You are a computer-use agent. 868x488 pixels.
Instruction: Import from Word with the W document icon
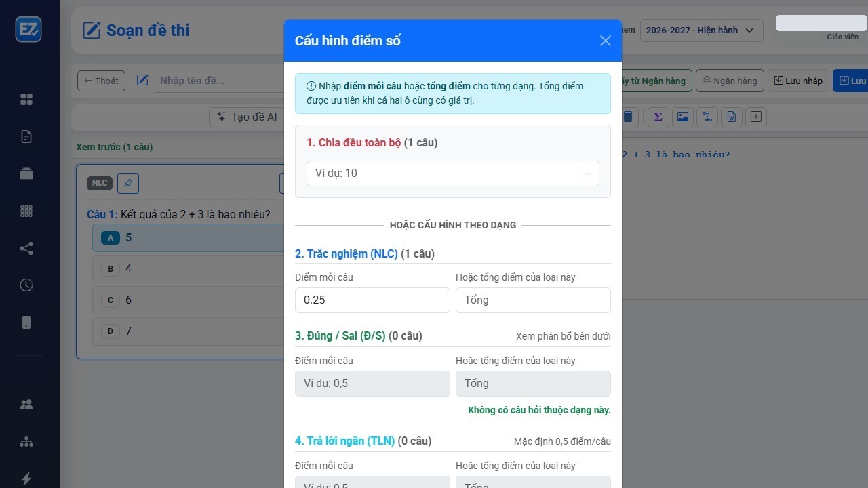tap(731, 117)
